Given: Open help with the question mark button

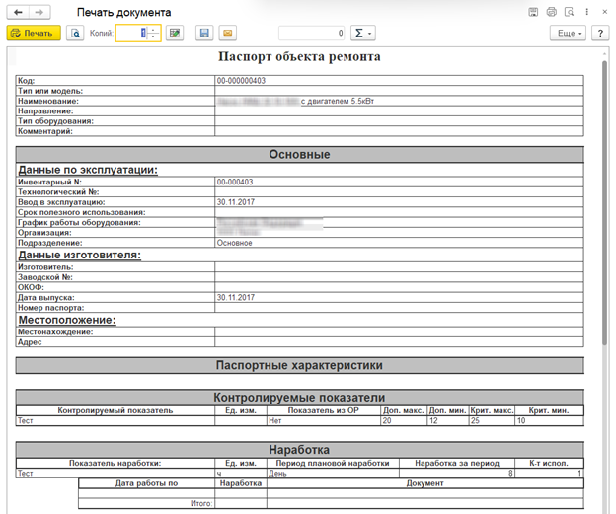Looking at the screenshot, I should [600, 33].
